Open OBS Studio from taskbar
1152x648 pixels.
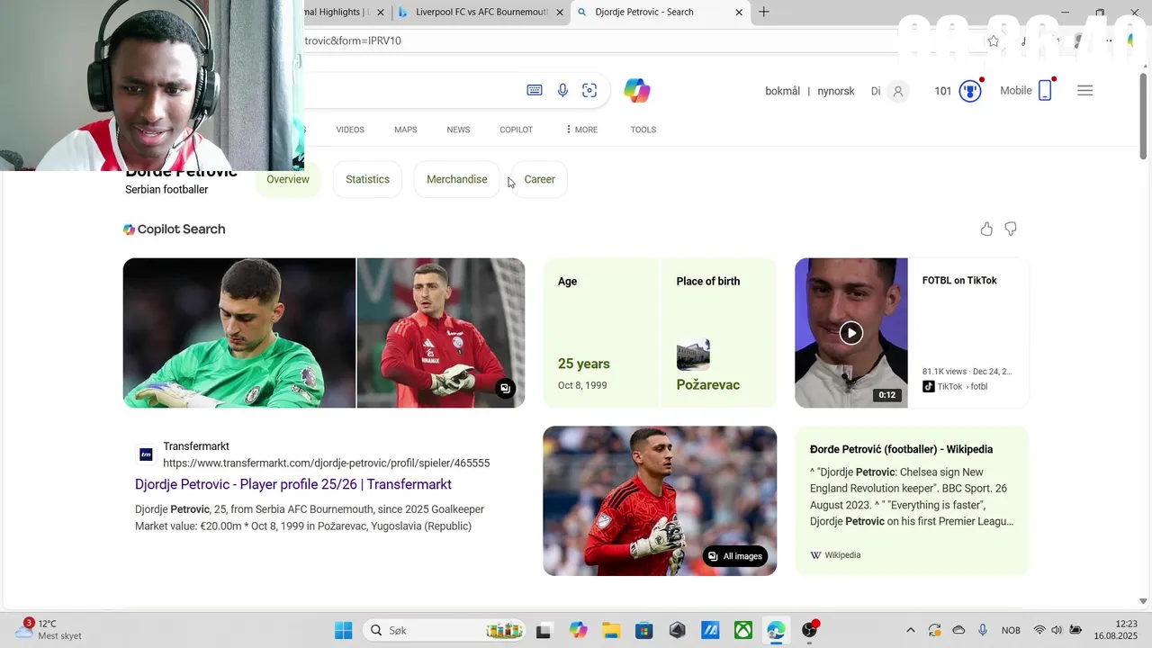click(x=810, y=630)
